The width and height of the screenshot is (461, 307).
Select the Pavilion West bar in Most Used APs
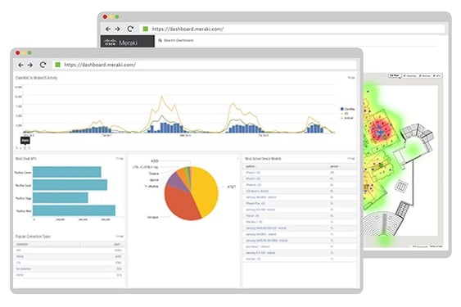[x=74, y=211]
